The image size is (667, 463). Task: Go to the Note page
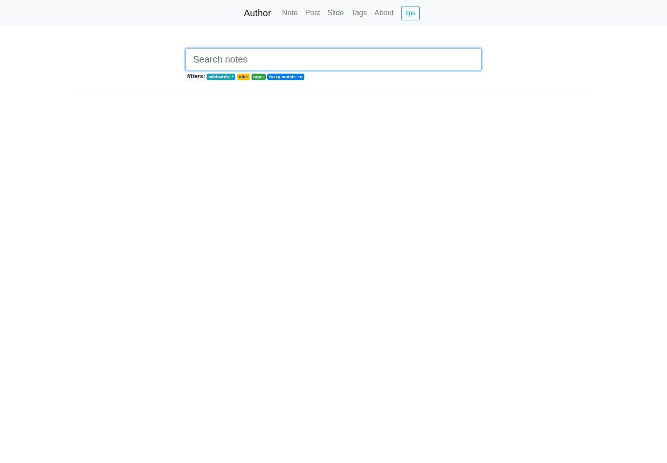(290, 13)
